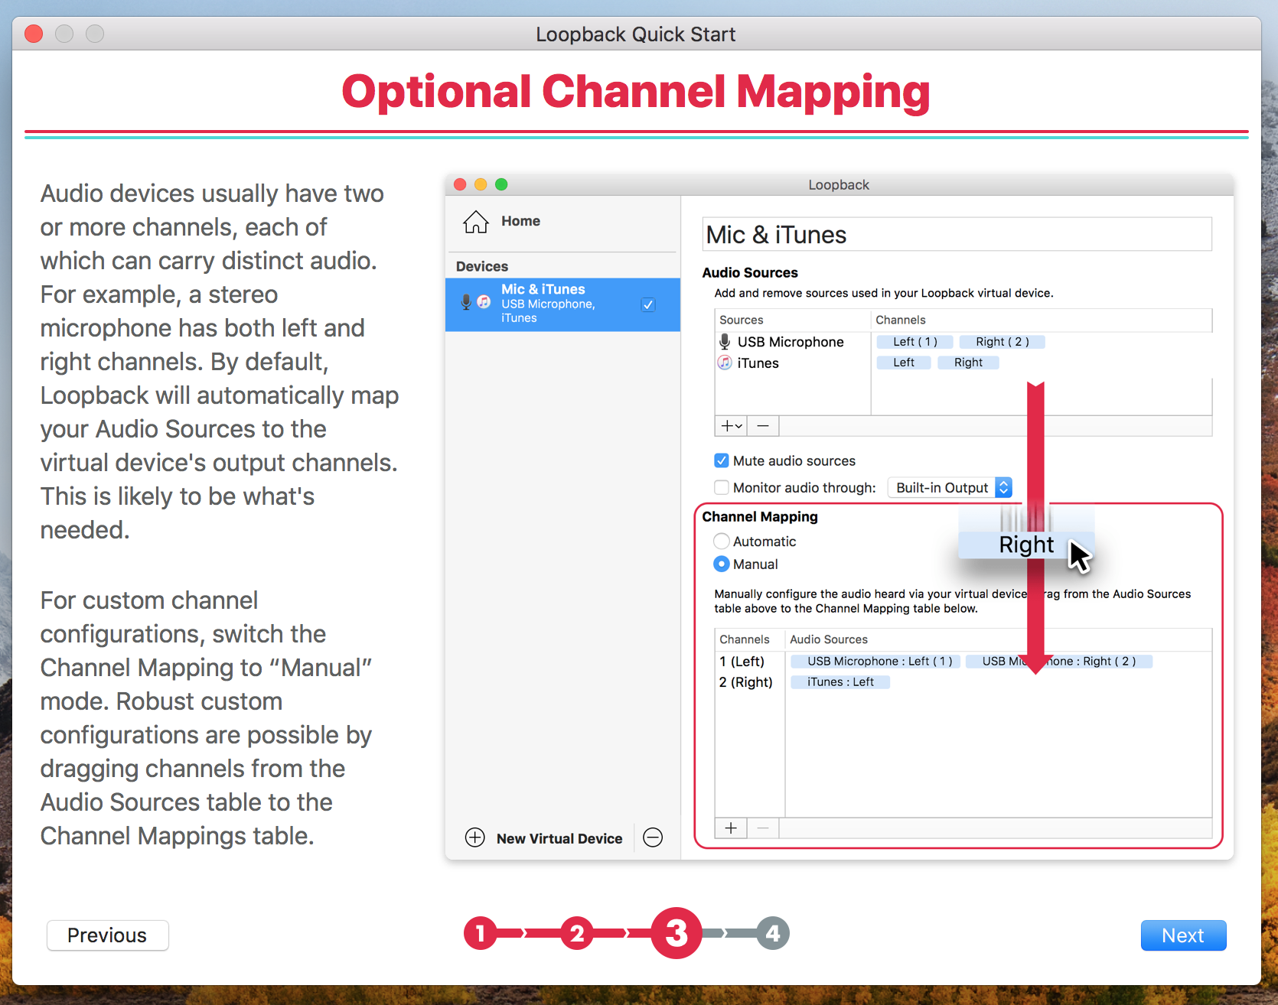Select the Mic & iTunes device

click(562, 304)
